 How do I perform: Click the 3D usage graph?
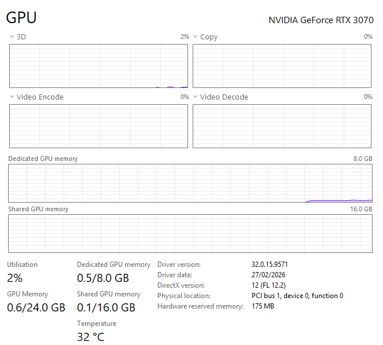[x=98, y=66]
